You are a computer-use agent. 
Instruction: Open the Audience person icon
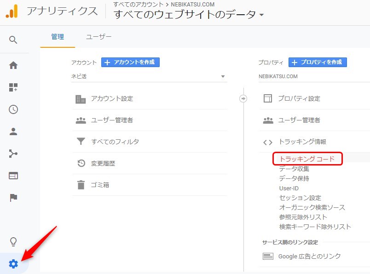click(13, 131)
